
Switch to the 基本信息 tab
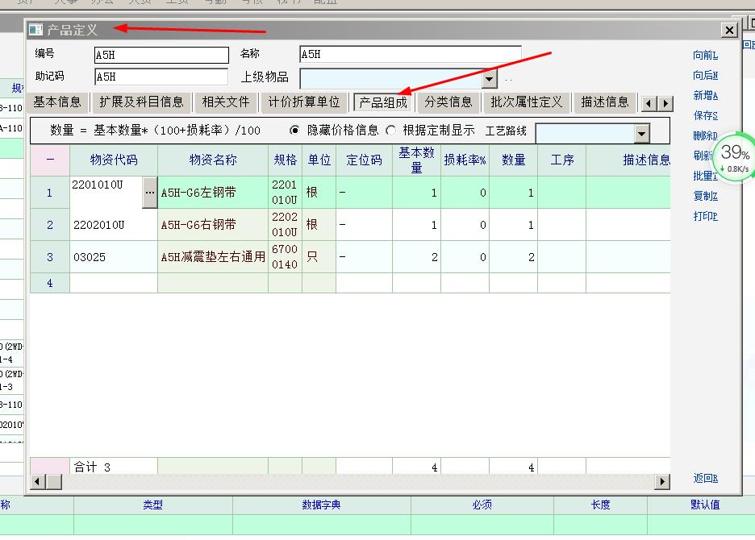click(x=57, y=102)
